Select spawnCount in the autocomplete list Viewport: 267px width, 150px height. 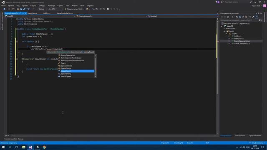coord(76,71)
